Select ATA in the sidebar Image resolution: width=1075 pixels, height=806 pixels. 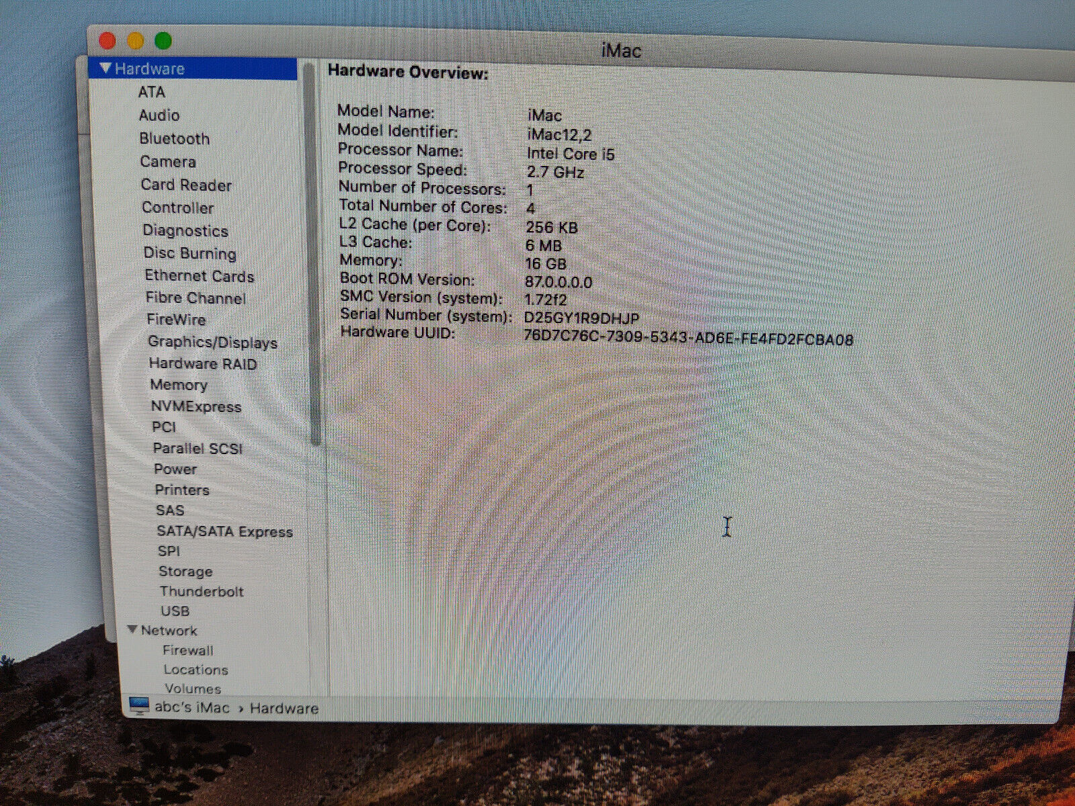[x=152, y=92]
